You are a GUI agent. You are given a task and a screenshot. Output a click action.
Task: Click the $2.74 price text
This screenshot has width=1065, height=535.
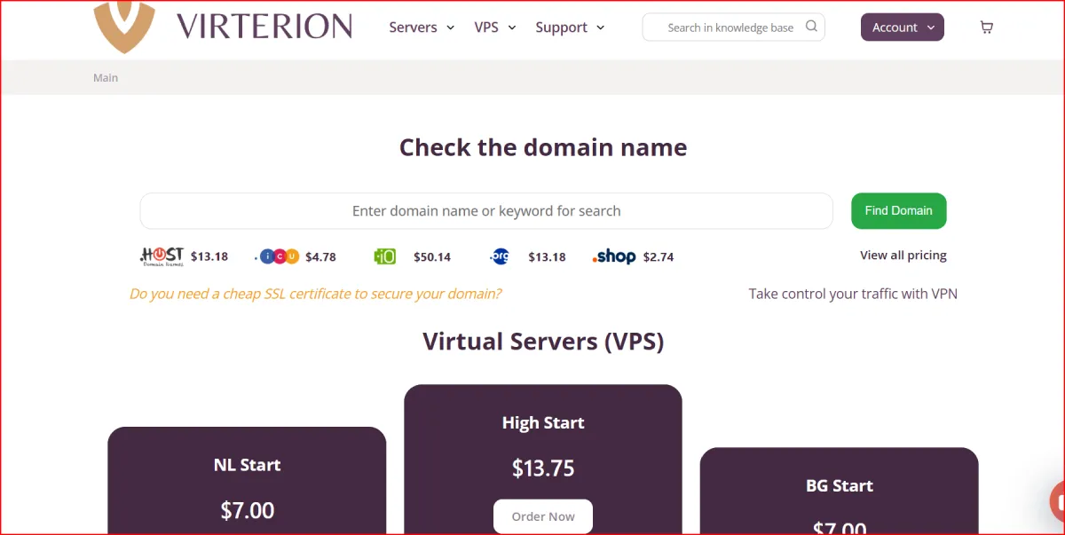pyautogui.click(x=659, y=257)
